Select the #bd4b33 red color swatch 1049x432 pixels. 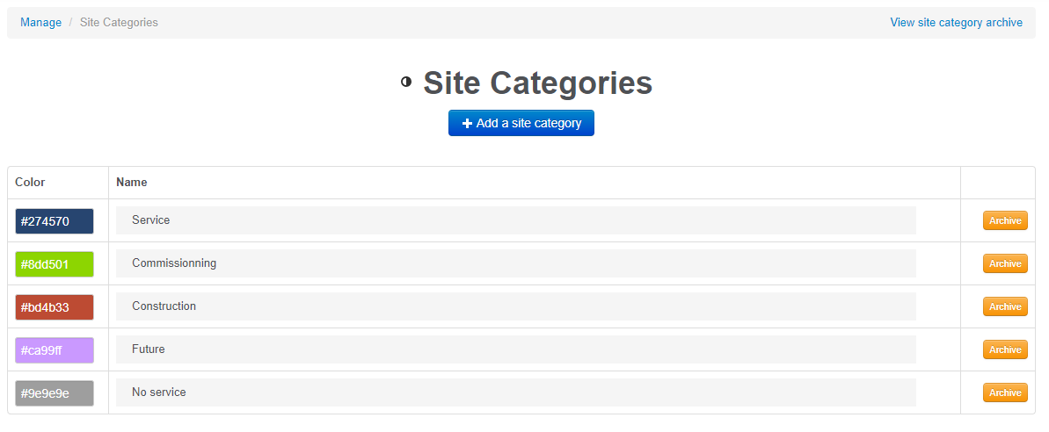tap(55, 307)
